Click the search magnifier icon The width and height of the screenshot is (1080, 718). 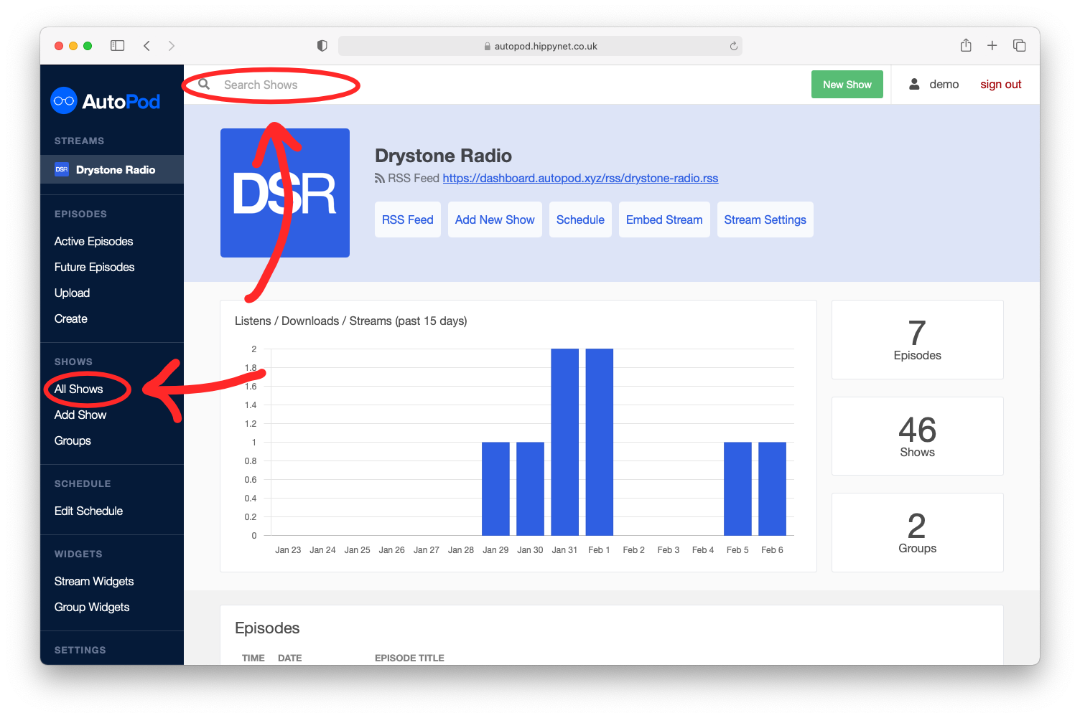click(x=204, y=84)
